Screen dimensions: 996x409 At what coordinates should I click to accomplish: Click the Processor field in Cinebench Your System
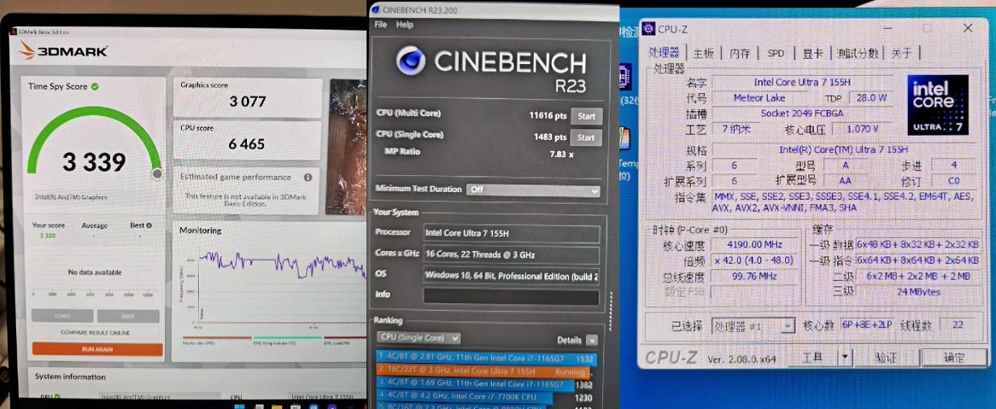(512, 234)
